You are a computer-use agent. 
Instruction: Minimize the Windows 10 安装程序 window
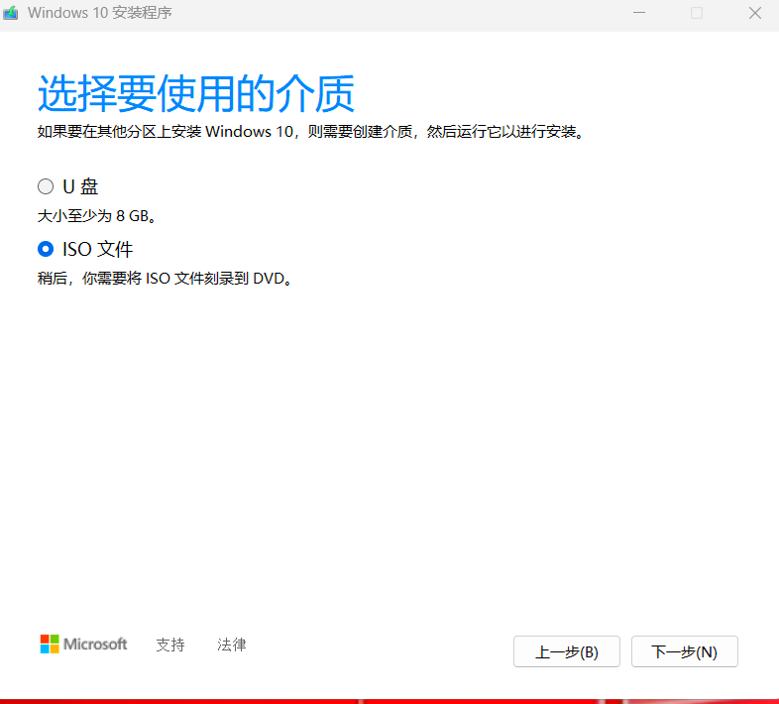639,13
